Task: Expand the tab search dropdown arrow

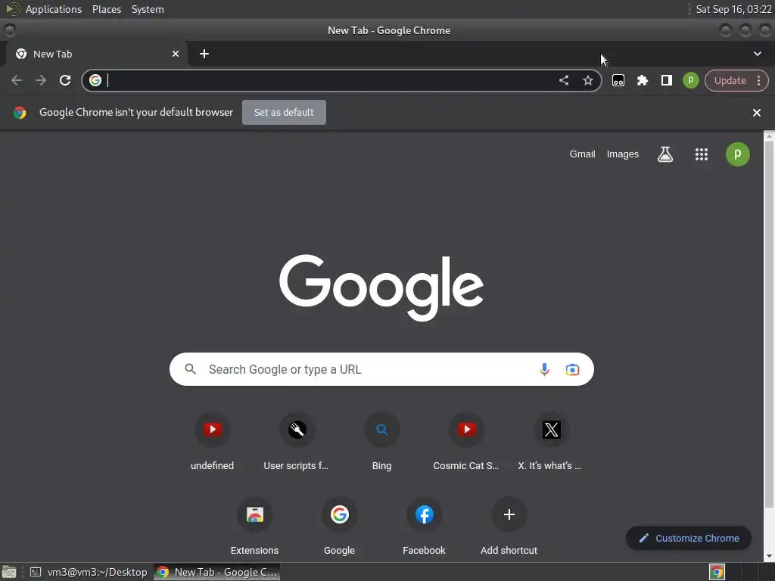Action: 757,54
